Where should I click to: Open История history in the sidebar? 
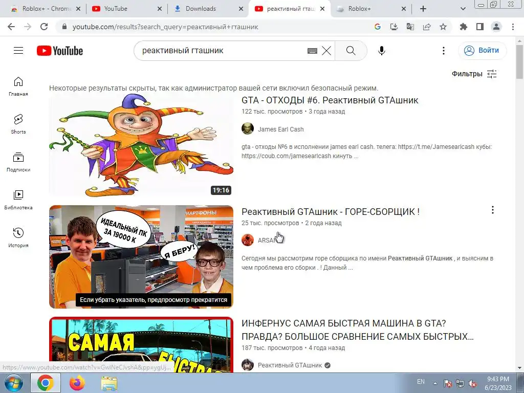point(18,237)
